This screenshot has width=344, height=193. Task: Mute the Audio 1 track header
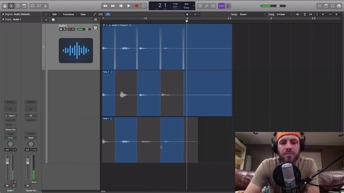click(x=61, y=29)
